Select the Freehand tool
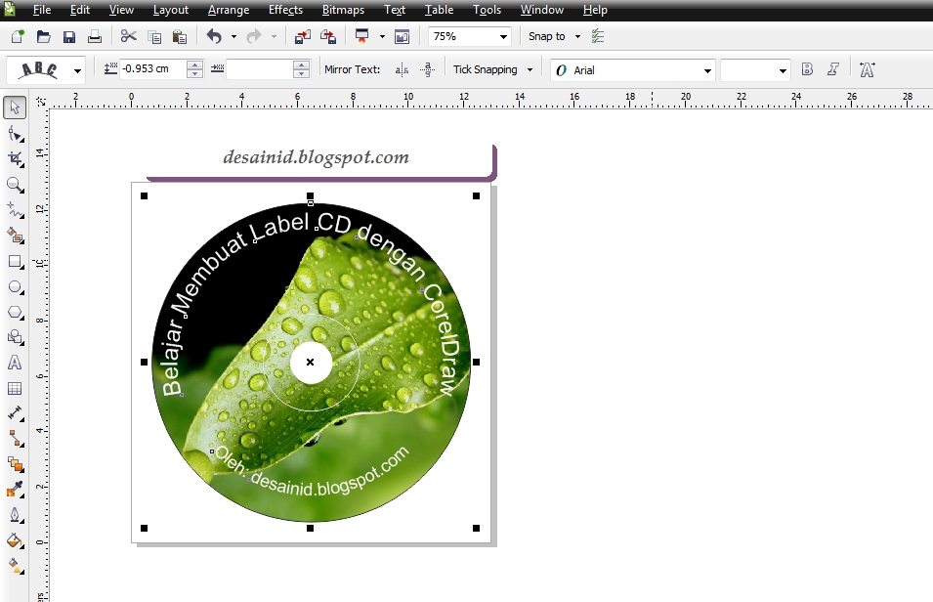The width and height of the screenshot is (933, 602). point(16,210)
